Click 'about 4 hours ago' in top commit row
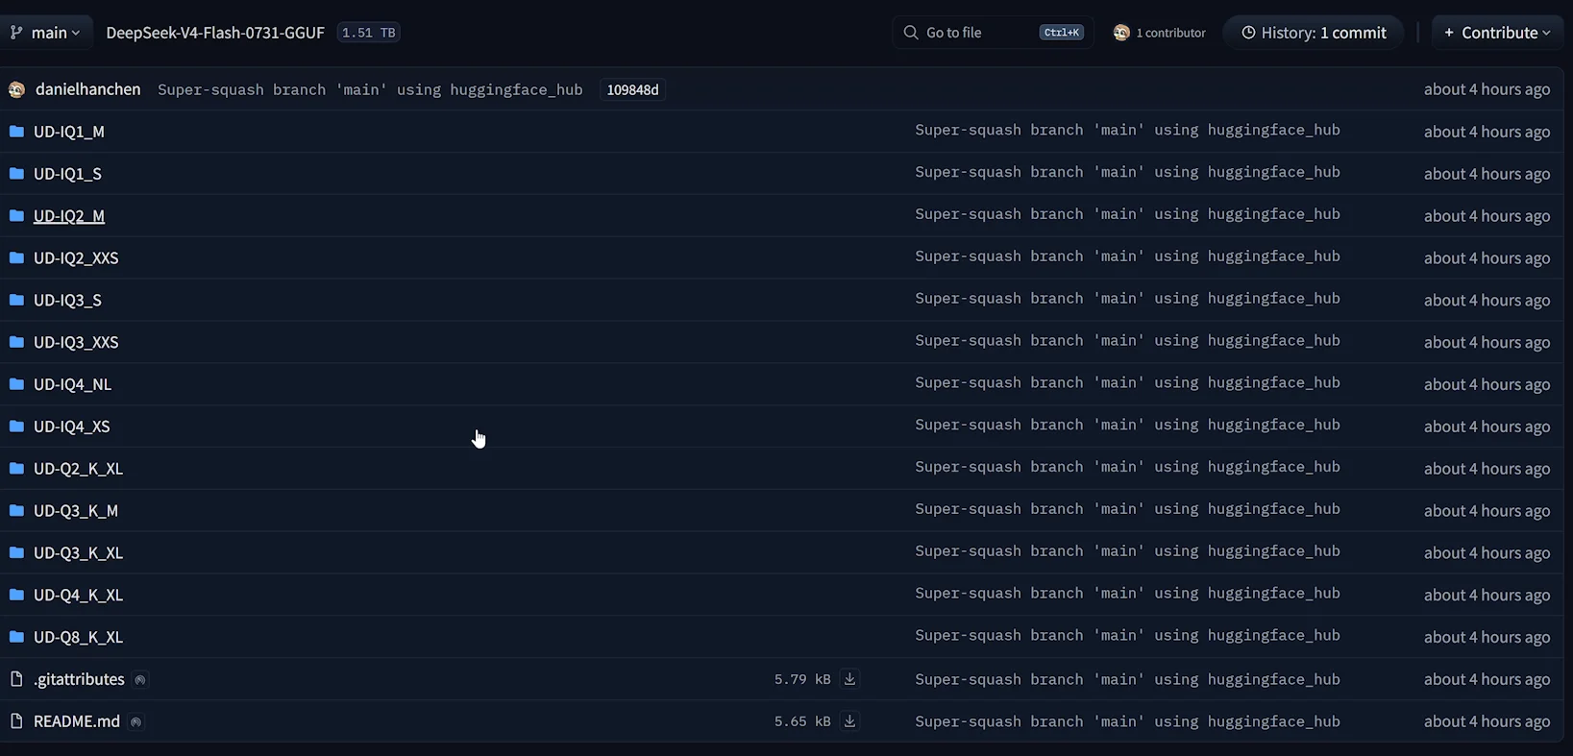Image resolution: width=1573 pixels, height=756 pixels. [x=1487, y=89]
